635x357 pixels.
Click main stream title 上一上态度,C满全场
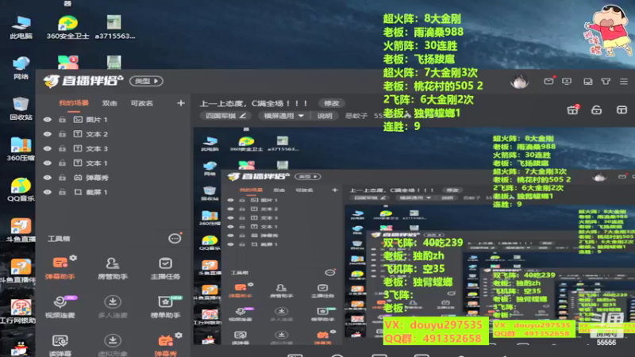(253, 103)
